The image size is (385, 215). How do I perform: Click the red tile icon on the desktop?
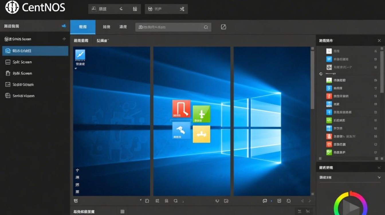tap(181, 109)
